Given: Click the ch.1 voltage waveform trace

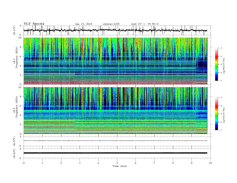Looking at the screenshot, I should pos(115,30).
